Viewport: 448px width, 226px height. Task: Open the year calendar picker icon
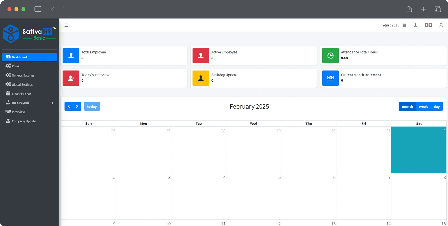pos(404,25)
